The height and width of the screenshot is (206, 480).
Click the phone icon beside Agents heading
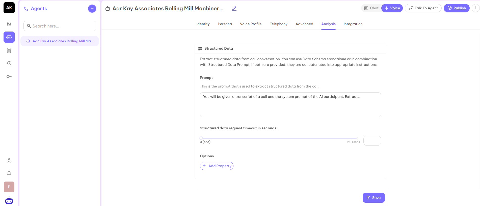26,9
